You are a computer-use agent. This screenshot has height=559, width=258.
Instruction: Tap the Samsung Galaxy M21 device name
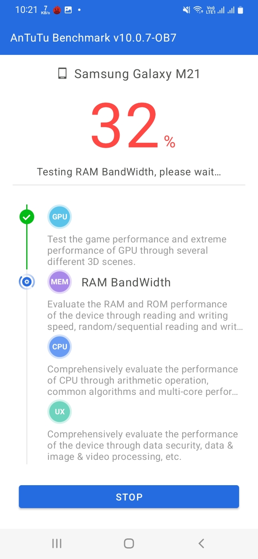[137, 74]
